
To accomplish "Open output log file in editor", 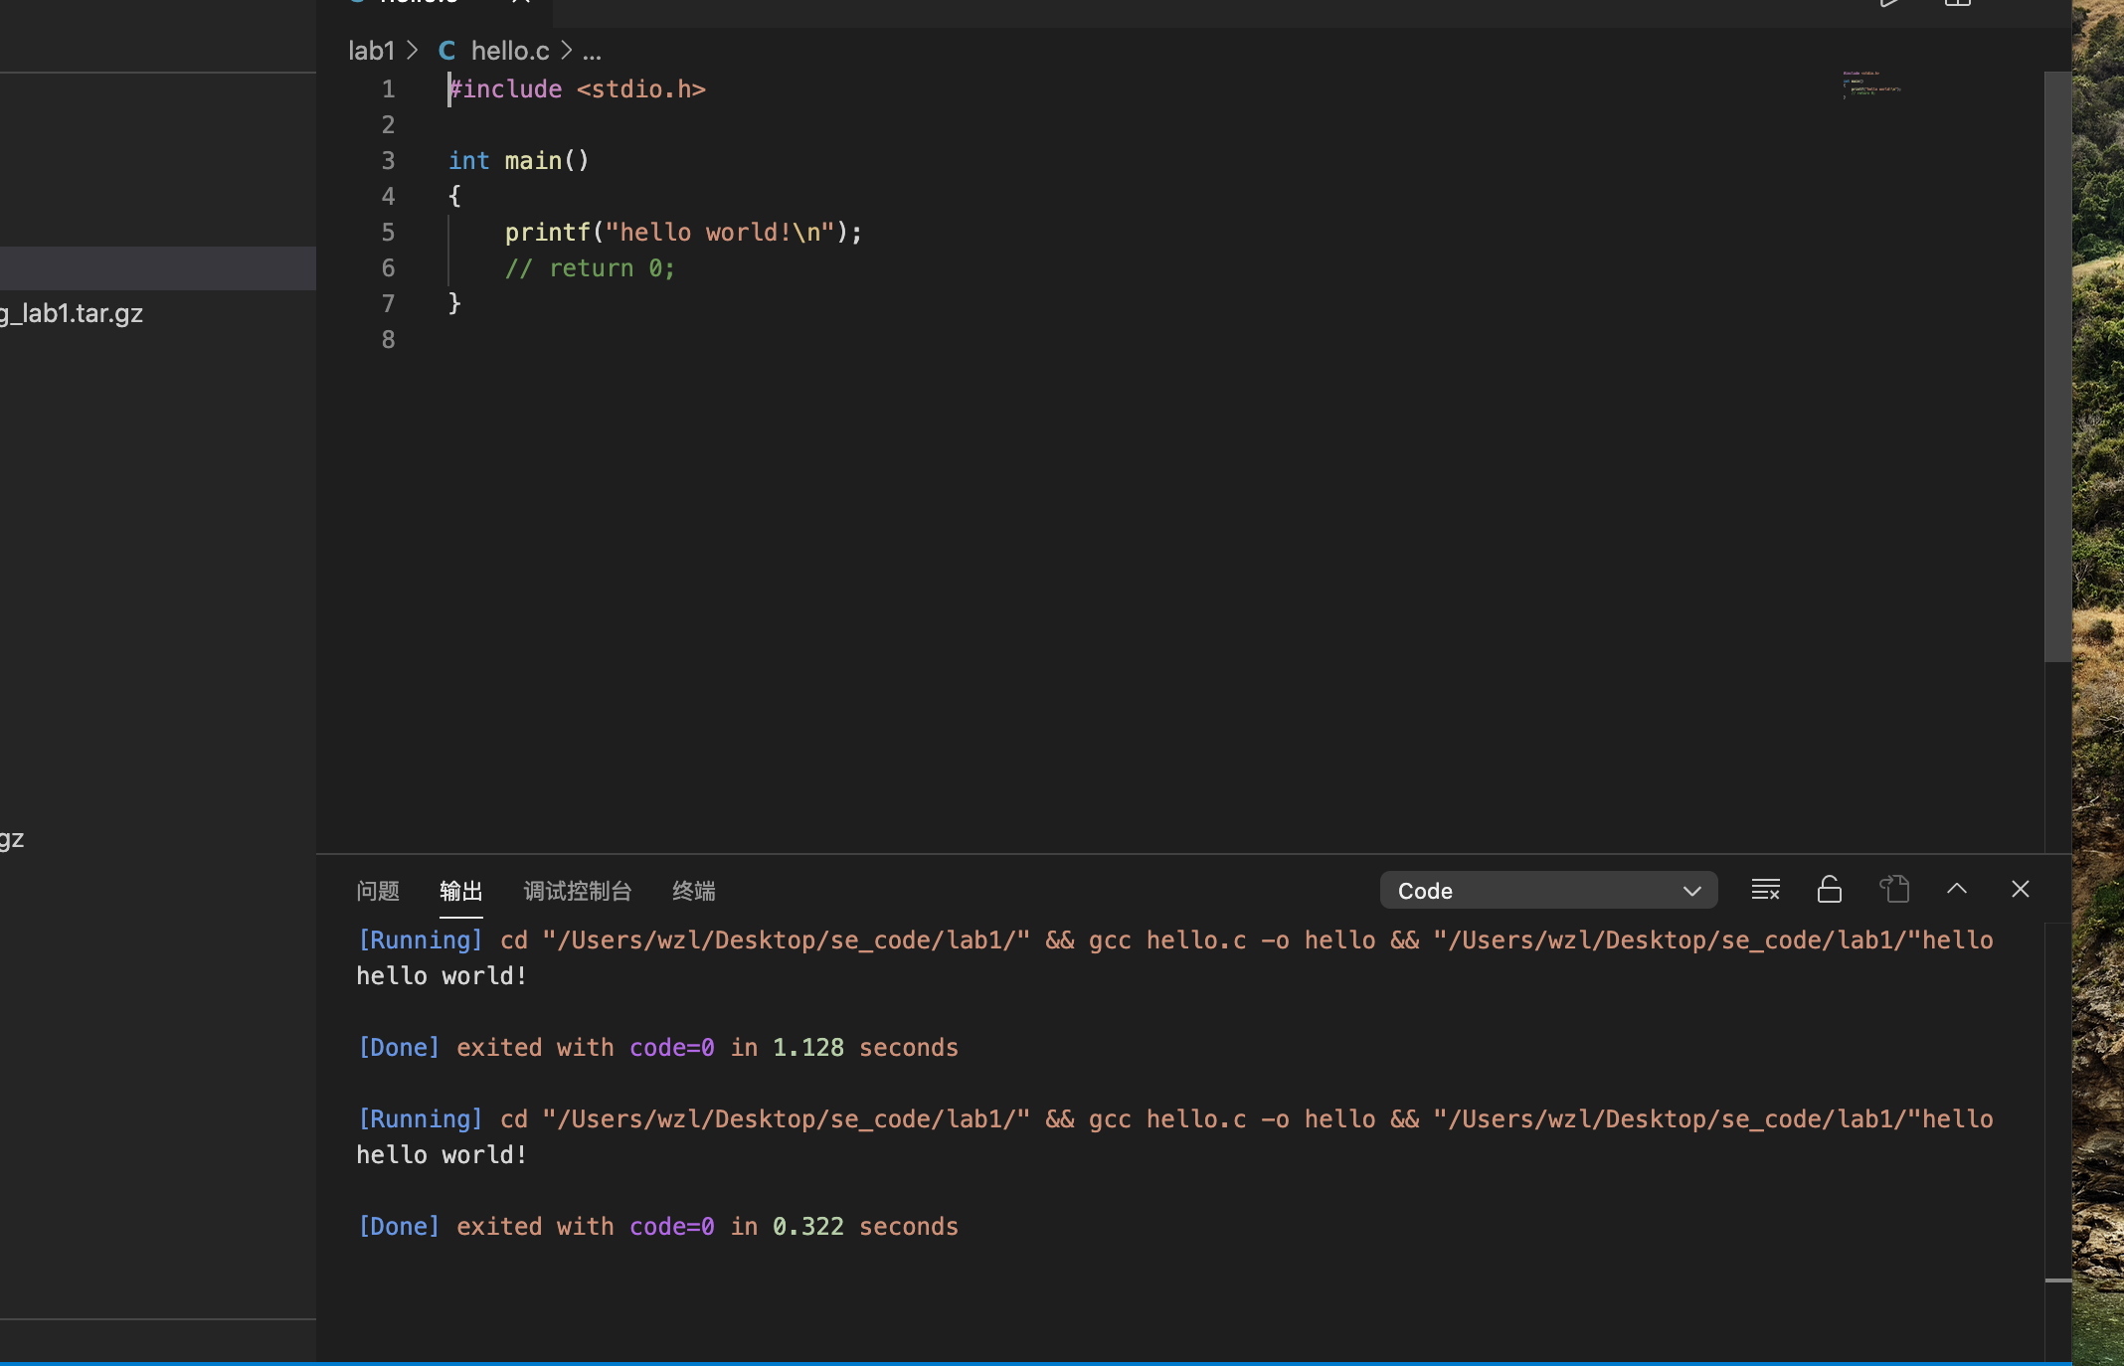I will click(x=1894, y=890).
